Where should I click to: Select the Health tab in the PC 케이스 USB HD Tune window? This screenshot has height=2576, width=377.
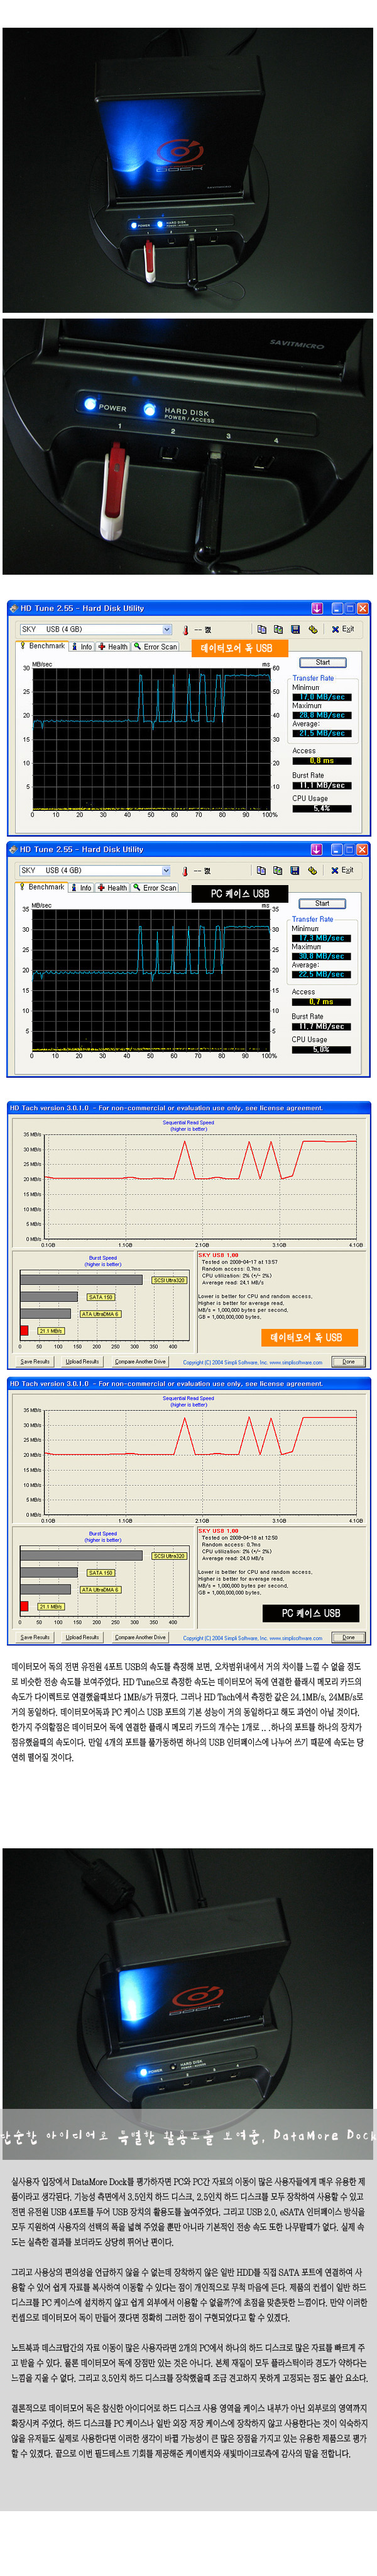(112, 887)
